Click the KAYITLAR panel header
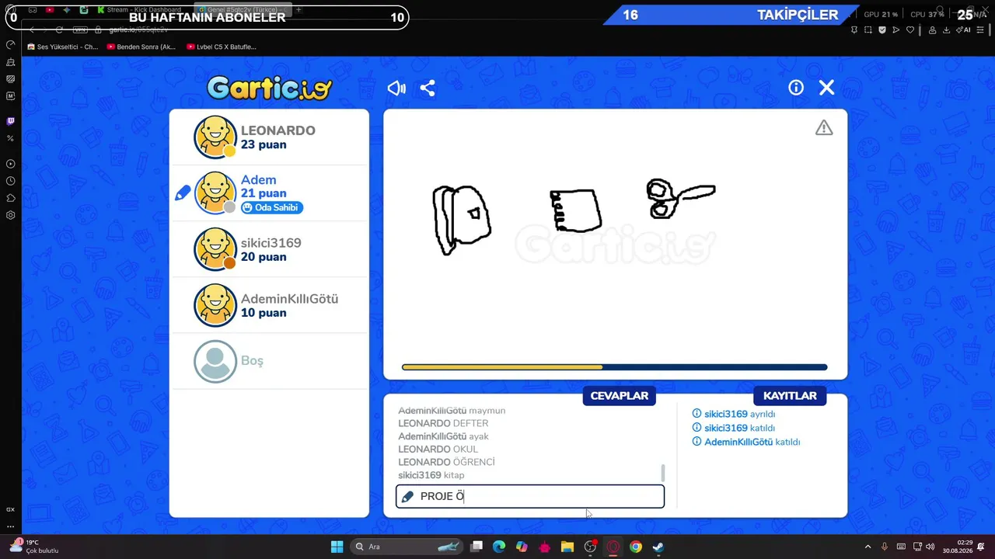 tap(790, 396)
